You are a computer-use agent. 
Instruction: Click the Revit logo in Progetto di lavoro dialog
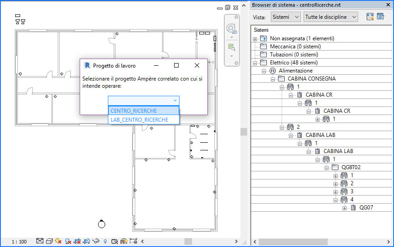87,65
